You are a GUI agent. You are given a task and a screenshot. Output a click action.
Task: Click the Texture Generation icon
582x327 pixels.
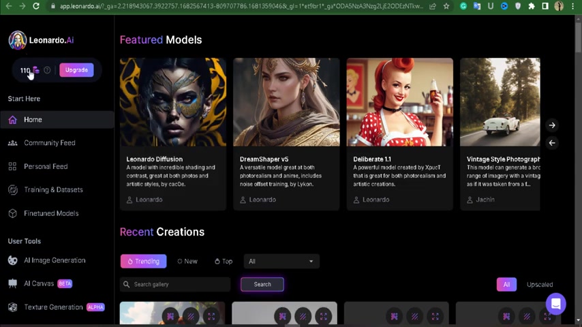point(13,307)
